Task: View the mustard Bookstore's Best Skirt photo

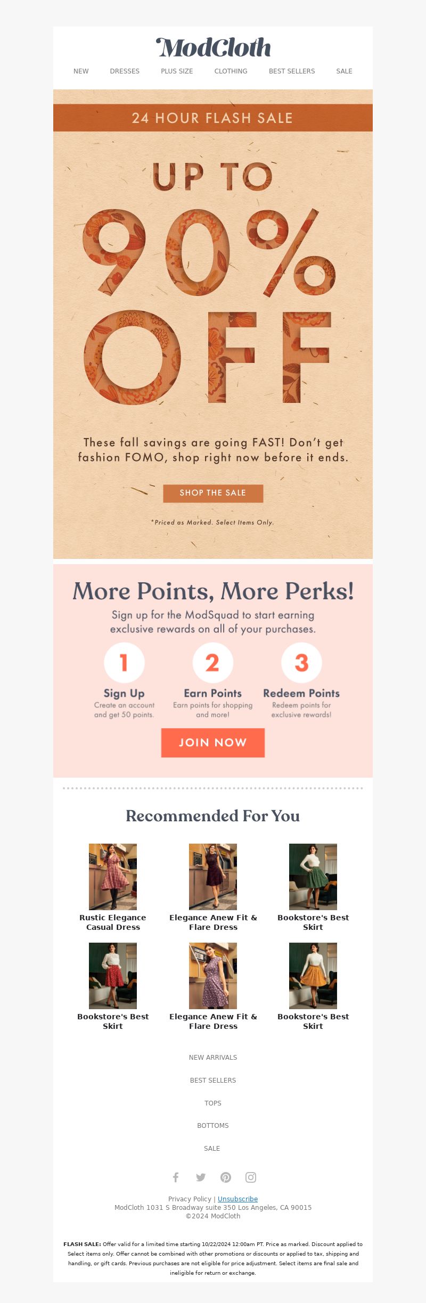Action: click(313, 976)
